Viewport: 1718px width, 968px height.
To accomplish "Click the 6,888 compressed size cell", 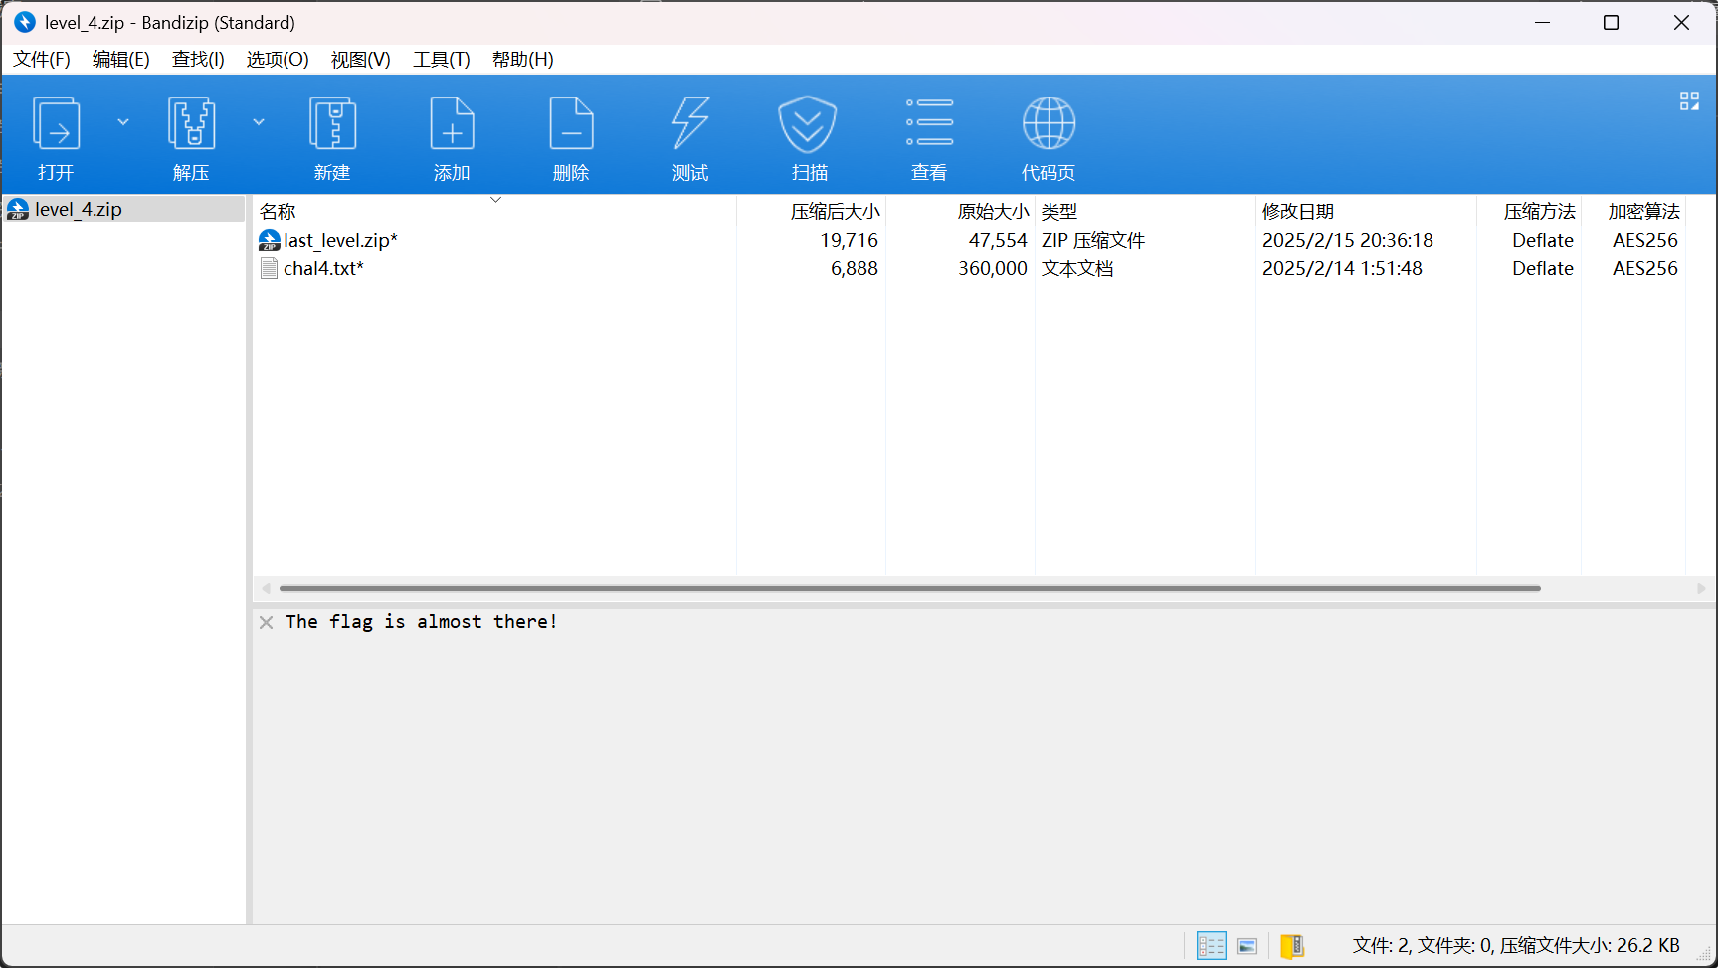I will click(855, 268).
